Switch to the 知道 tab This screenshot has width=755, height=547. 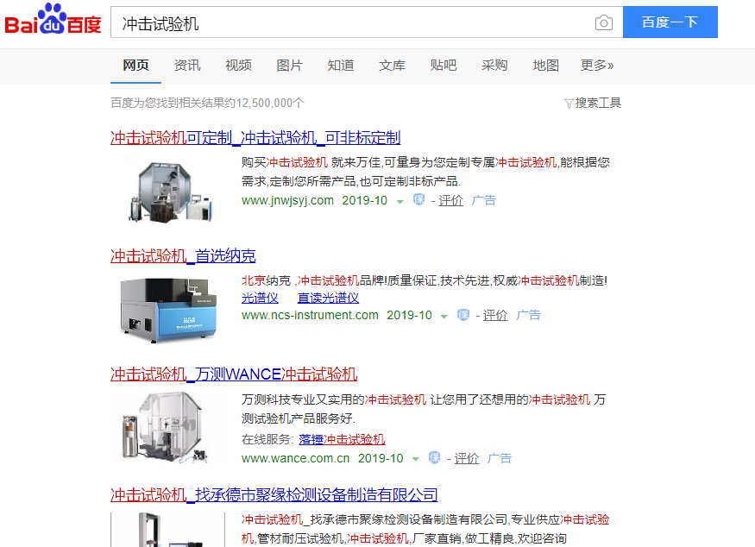[341, 65]
